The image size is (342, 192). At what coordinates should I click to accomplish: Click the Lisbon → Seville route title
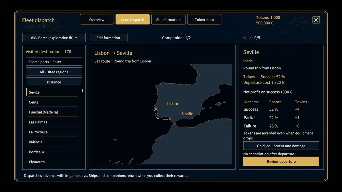(113, 53)
